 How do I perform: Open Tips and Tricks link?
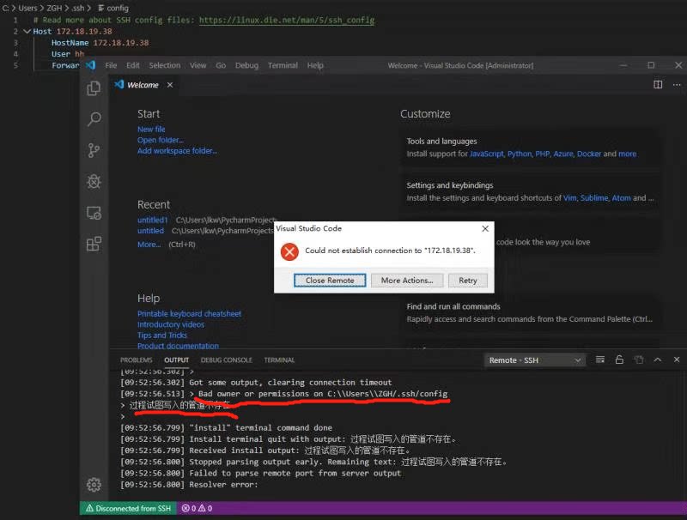(x=162, y=335)
